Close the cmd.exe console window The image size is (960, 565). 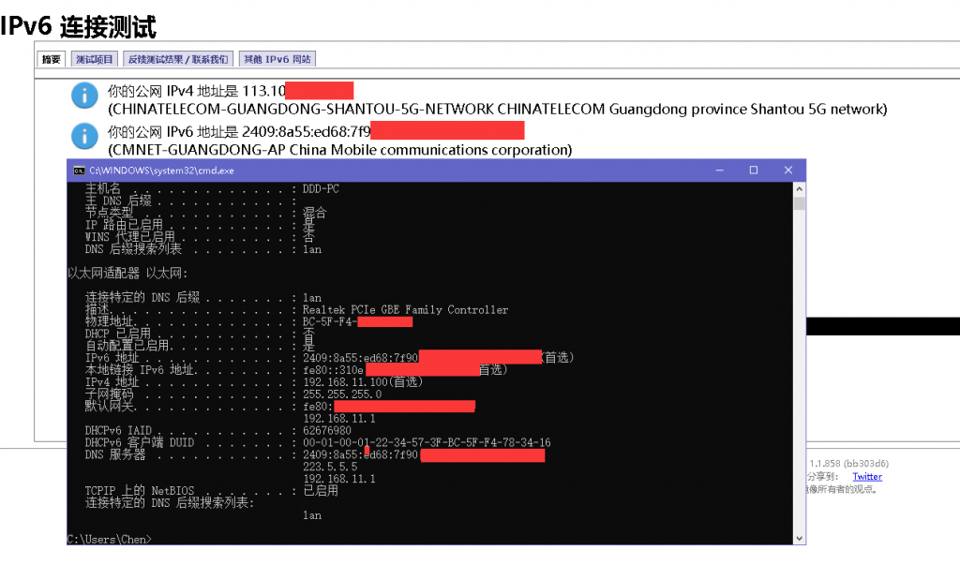788,171
